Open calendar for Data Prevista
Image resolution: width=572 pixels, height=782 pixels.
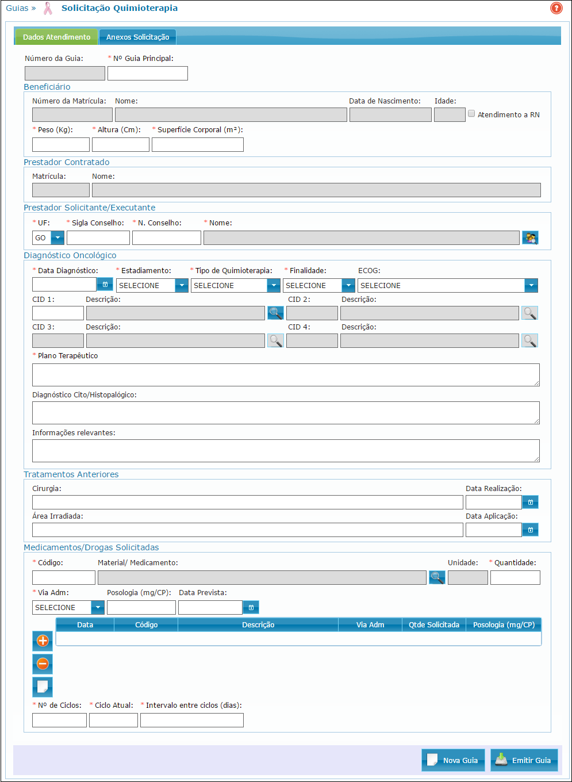tap(251, 607)
